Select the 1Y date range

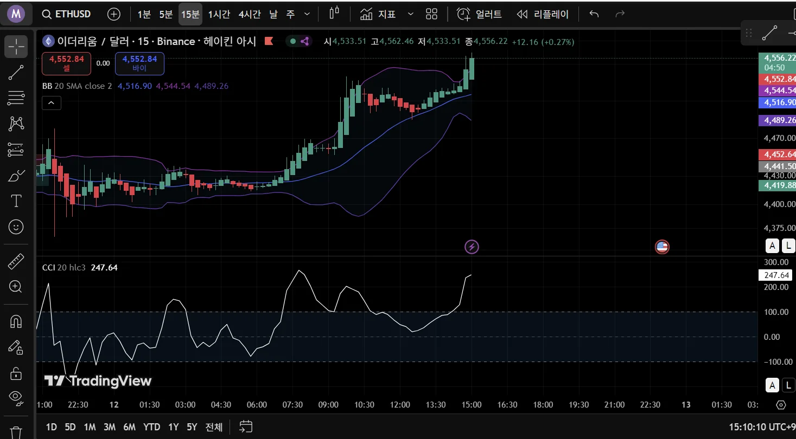173,427
